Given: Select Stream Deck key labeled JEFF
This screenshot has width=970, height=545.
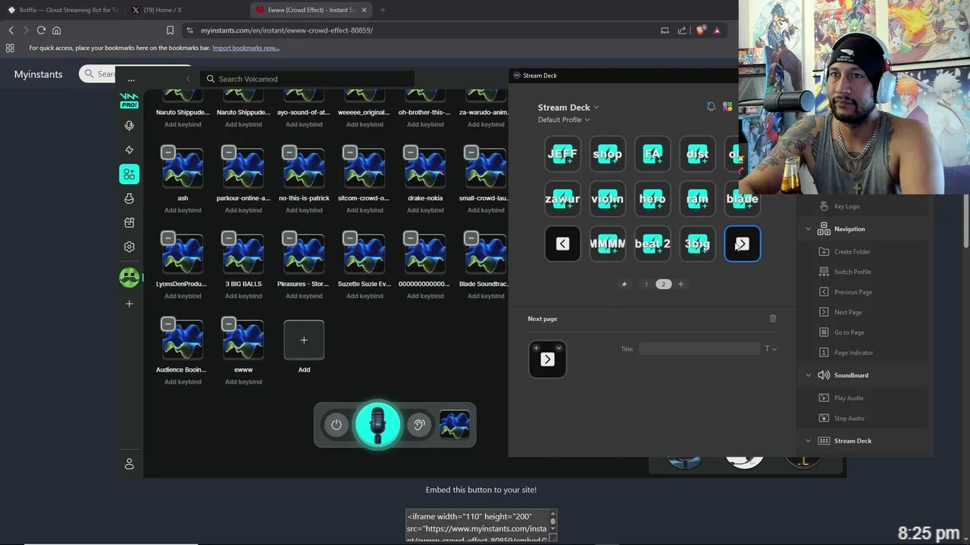Looking at the screenshot, I should click(562, 154).
